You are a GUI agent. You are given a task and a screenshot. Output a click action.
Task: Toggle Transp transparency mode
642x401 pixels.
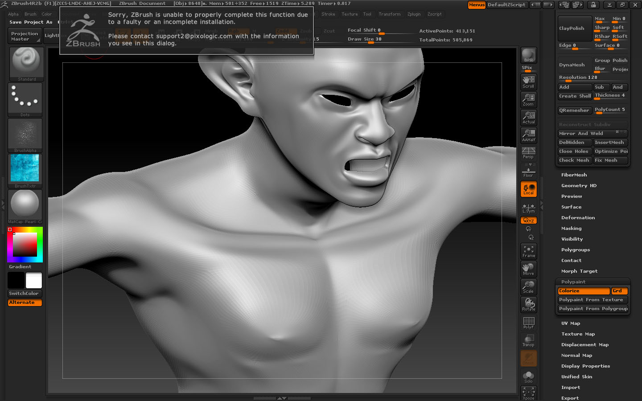point(529,340)
